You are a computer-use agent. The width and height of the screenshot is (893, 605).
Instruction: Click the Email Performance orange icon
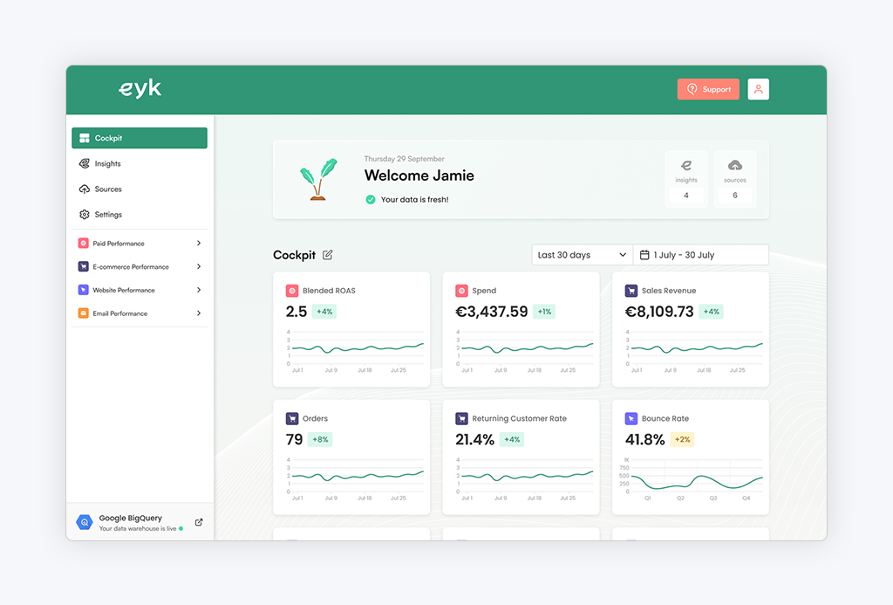click(83, 313)
